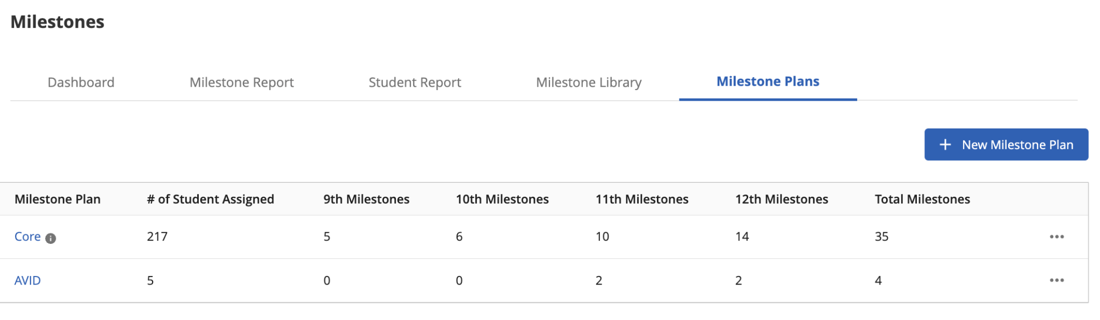Open the Core milestone plan link
Screen dimensions: 1100x320
click(x=27, y=236)
